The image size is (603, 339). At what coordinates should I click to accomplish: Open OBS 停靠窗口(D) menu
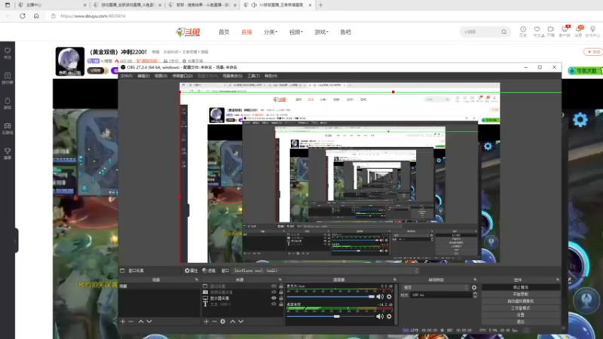coord(182,76)
